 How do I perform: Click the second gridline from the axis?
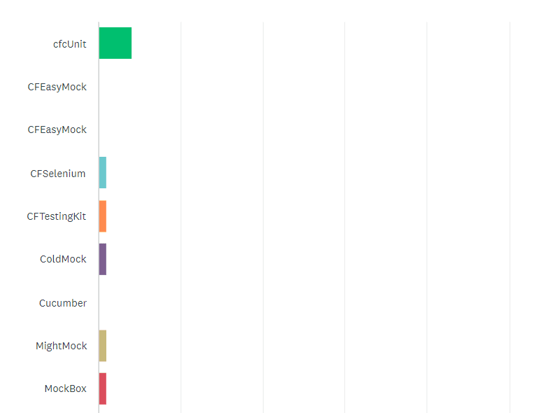point(263,217)
